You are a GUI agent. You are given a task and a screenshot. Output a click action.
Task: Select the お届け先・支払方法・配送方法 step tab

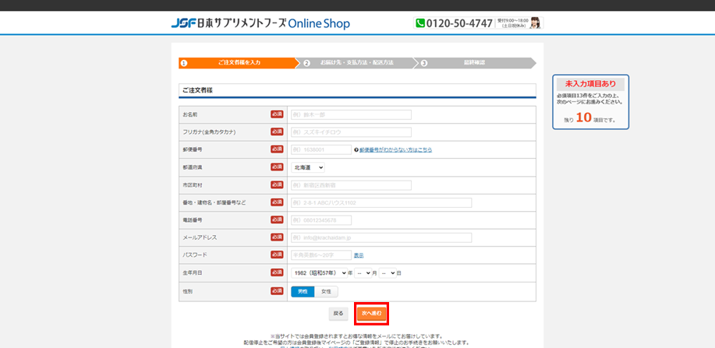[x=356, y=63]
